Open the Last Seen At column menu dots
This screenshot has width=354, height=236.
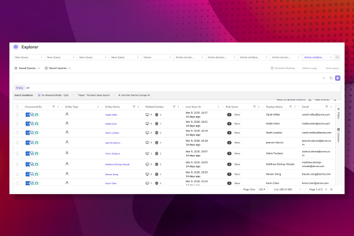pyautogui.click(x=218, y=107)
